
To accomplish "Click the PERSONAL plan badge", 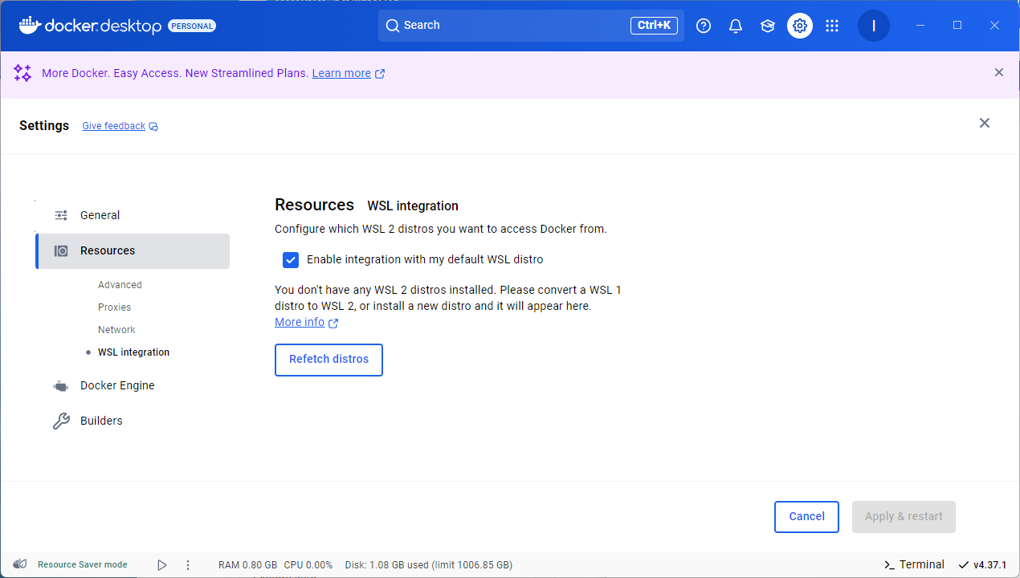I will [192, 26].
